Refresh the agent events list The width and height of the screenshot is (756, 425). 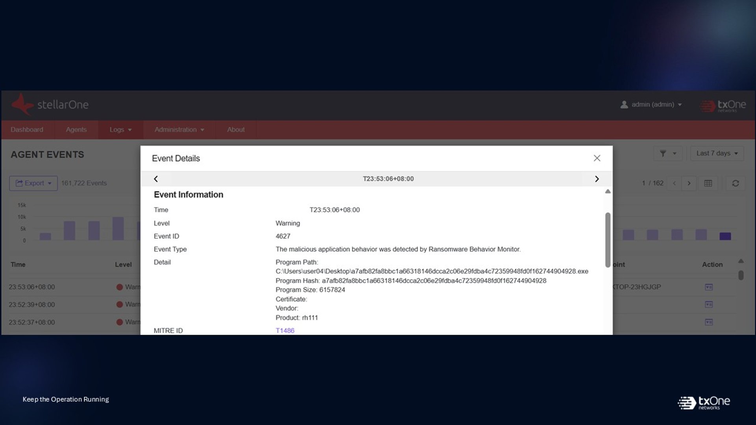pyautogui.click(x=736, y=183)
